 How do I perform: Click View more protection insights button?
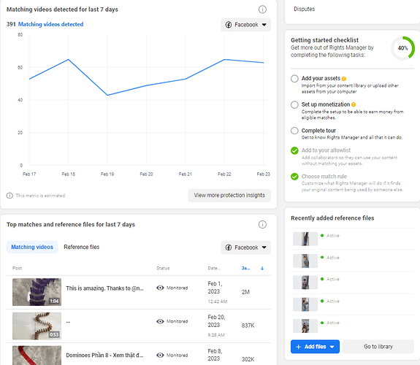click(x=229, y=196)
